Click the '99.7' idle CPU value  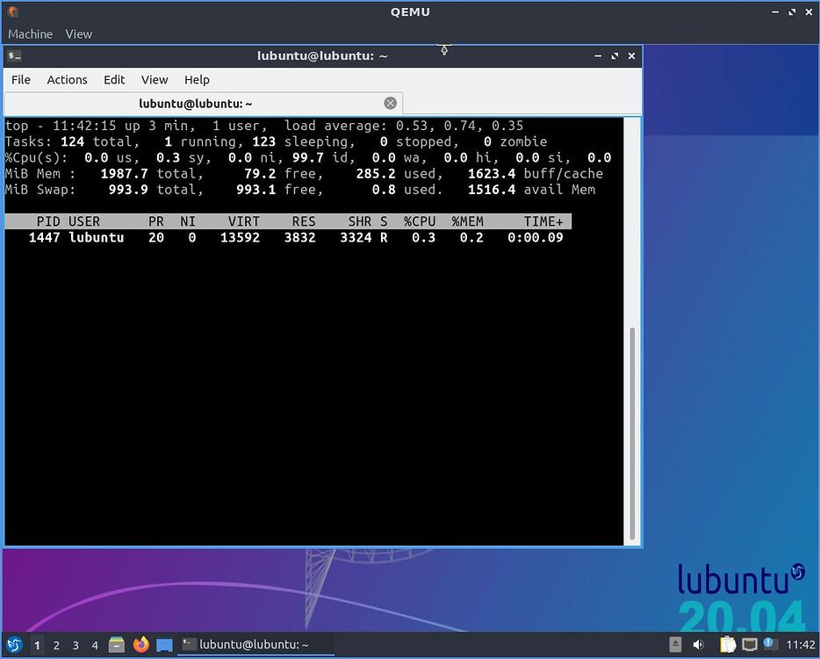(x=307, y=157)
